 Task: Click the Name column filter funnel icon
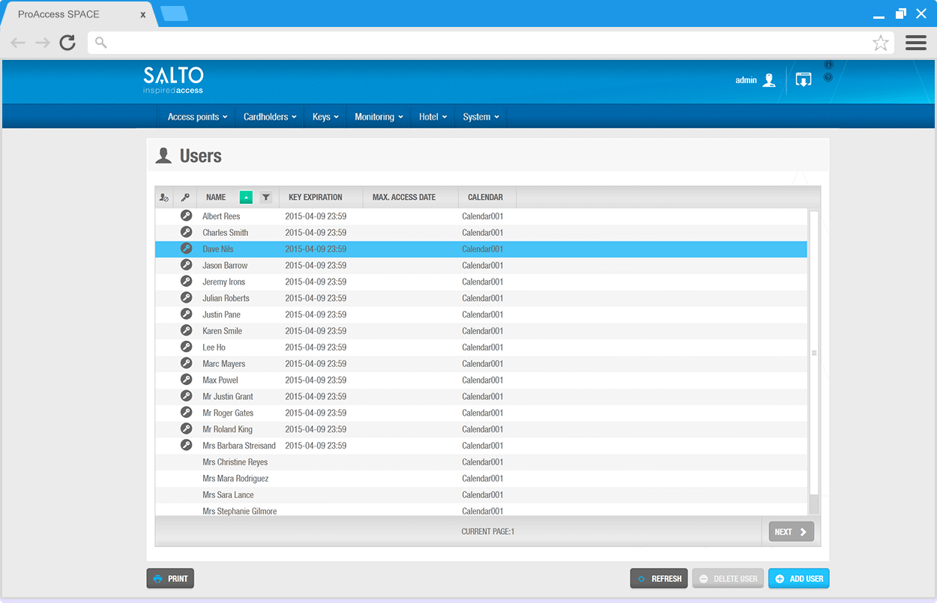click(265, 198)
